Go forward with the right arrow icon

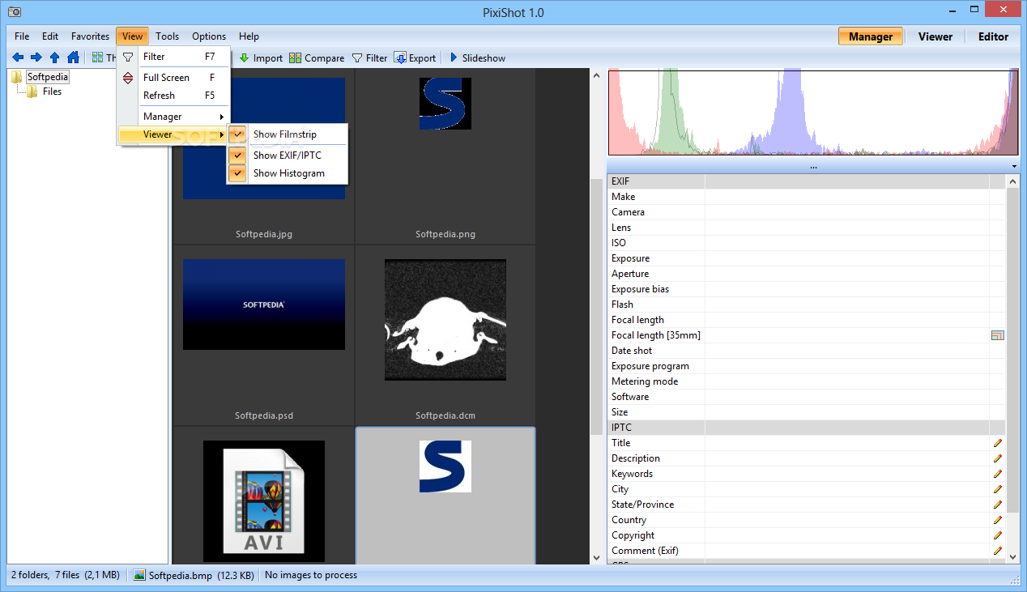click(x=36, y=57)
